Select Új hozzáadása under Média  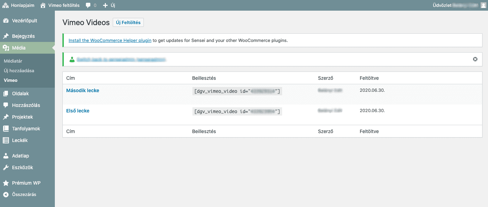(19, 70)
